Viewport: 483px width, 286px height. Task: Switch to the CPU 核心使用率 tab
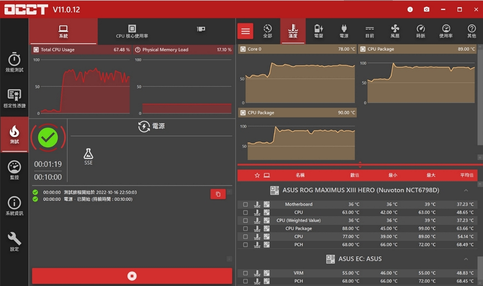(132, 31)
